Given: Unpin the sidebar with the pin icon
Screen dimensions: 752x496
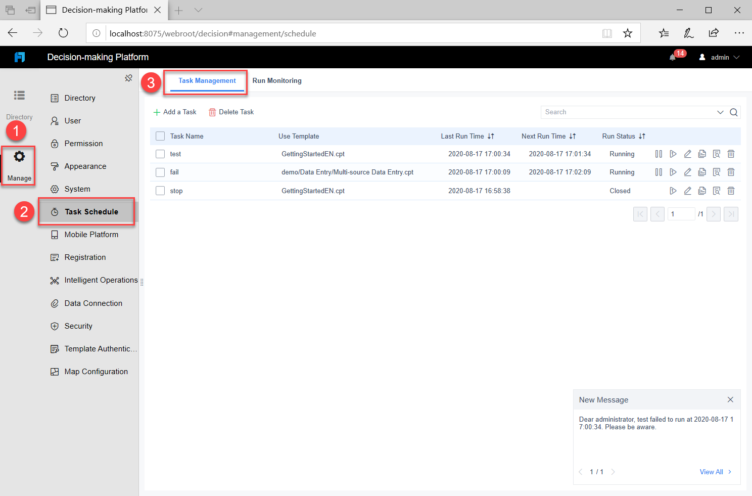Looking at the screenshot, I should [129, 78].
